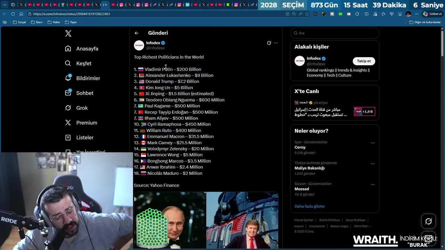Open Trump helicopter image in post

click(242, 220)
